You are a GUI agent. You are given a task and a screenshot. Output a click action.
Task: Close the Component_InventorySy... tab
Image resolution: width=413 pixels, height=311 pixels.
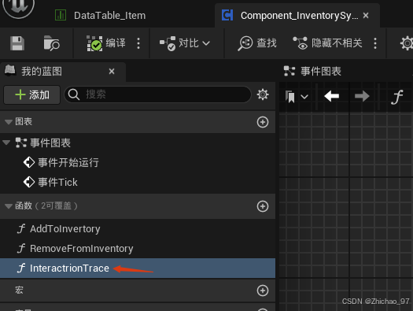[x=366, y=16]
